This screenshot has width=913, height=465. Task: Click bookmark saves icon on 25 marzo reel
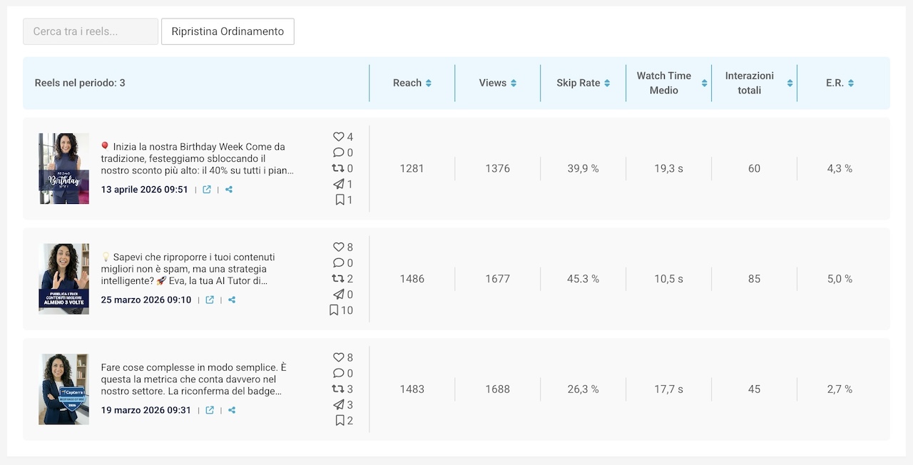coord(334,310)
